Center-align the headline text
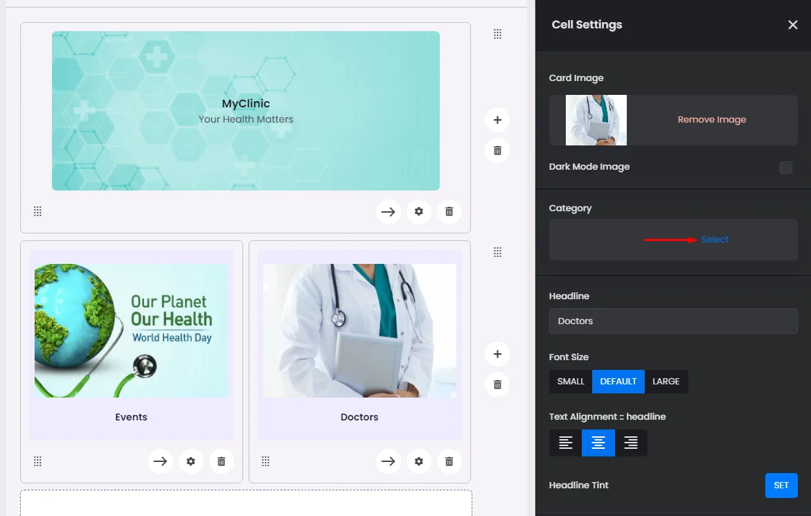This screenshot has width=811, height=516. coord(598,443)
